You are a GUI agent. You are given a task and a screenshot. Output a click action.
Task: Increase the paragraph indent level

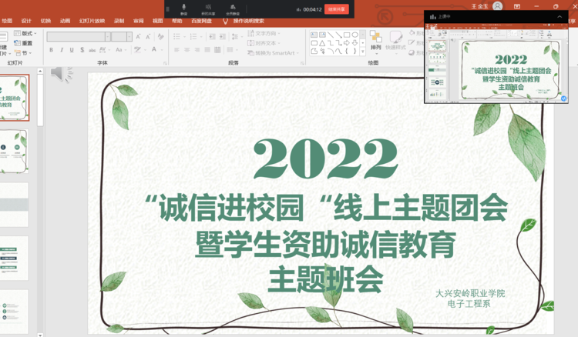tap(222, 36)
